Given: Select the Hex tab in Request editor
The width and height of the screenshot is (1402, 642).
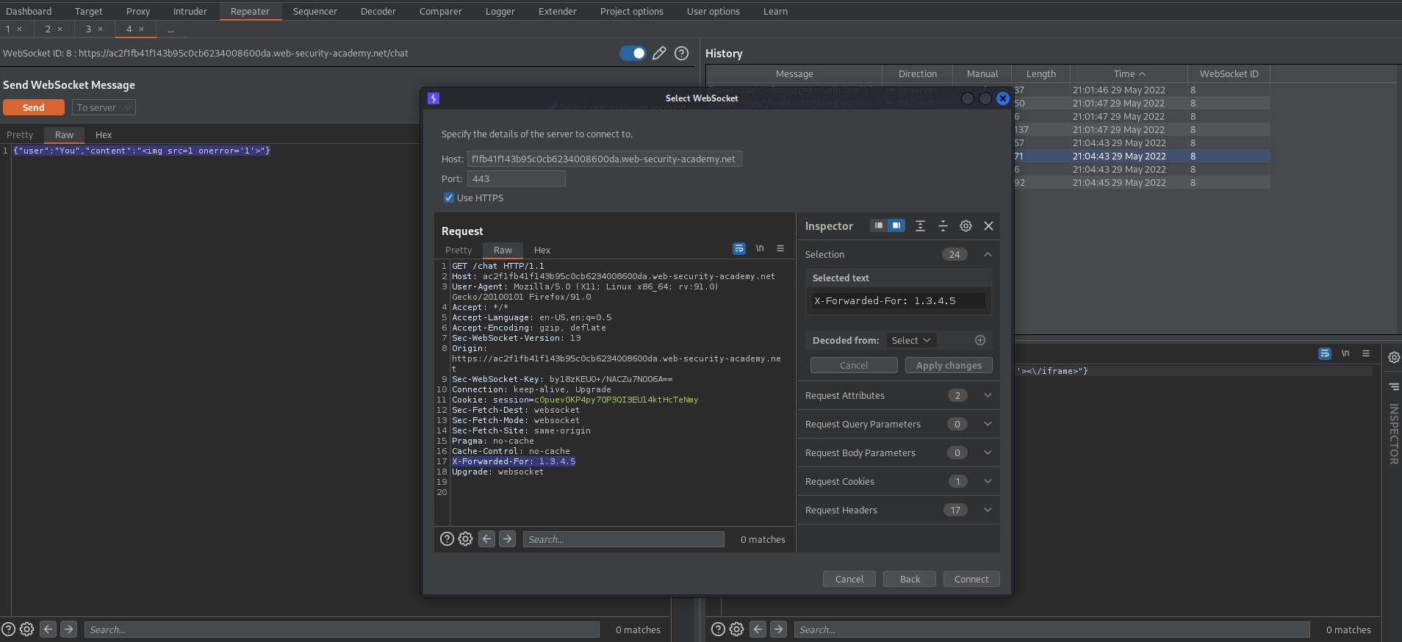Looking at the screenshot, I should pyautogui.click(x=542, y=250).
